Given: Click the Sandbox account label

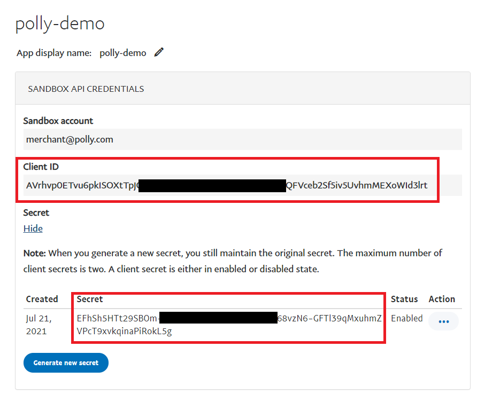Looking at the screenshot, I should (58, 121).
